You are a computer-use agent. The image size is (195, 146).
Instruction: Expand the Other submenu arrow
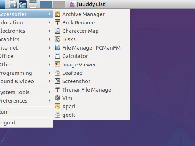(x=50, y=65)
